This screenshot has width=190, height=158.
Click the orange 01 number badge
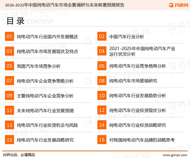[x=9, y=36]
